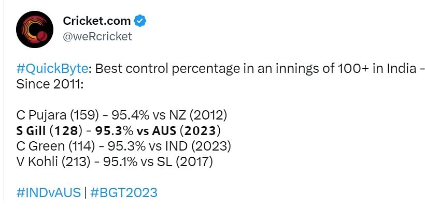Image resolution: width=425 pixels, height=209 pixels.
Task: Open the #BGT2023 hashtag
Action: point(123,193)
